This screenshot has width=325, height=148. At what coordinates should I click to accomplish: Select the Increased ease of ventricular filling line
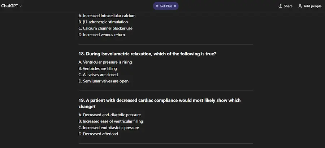[x=110, y=121]
